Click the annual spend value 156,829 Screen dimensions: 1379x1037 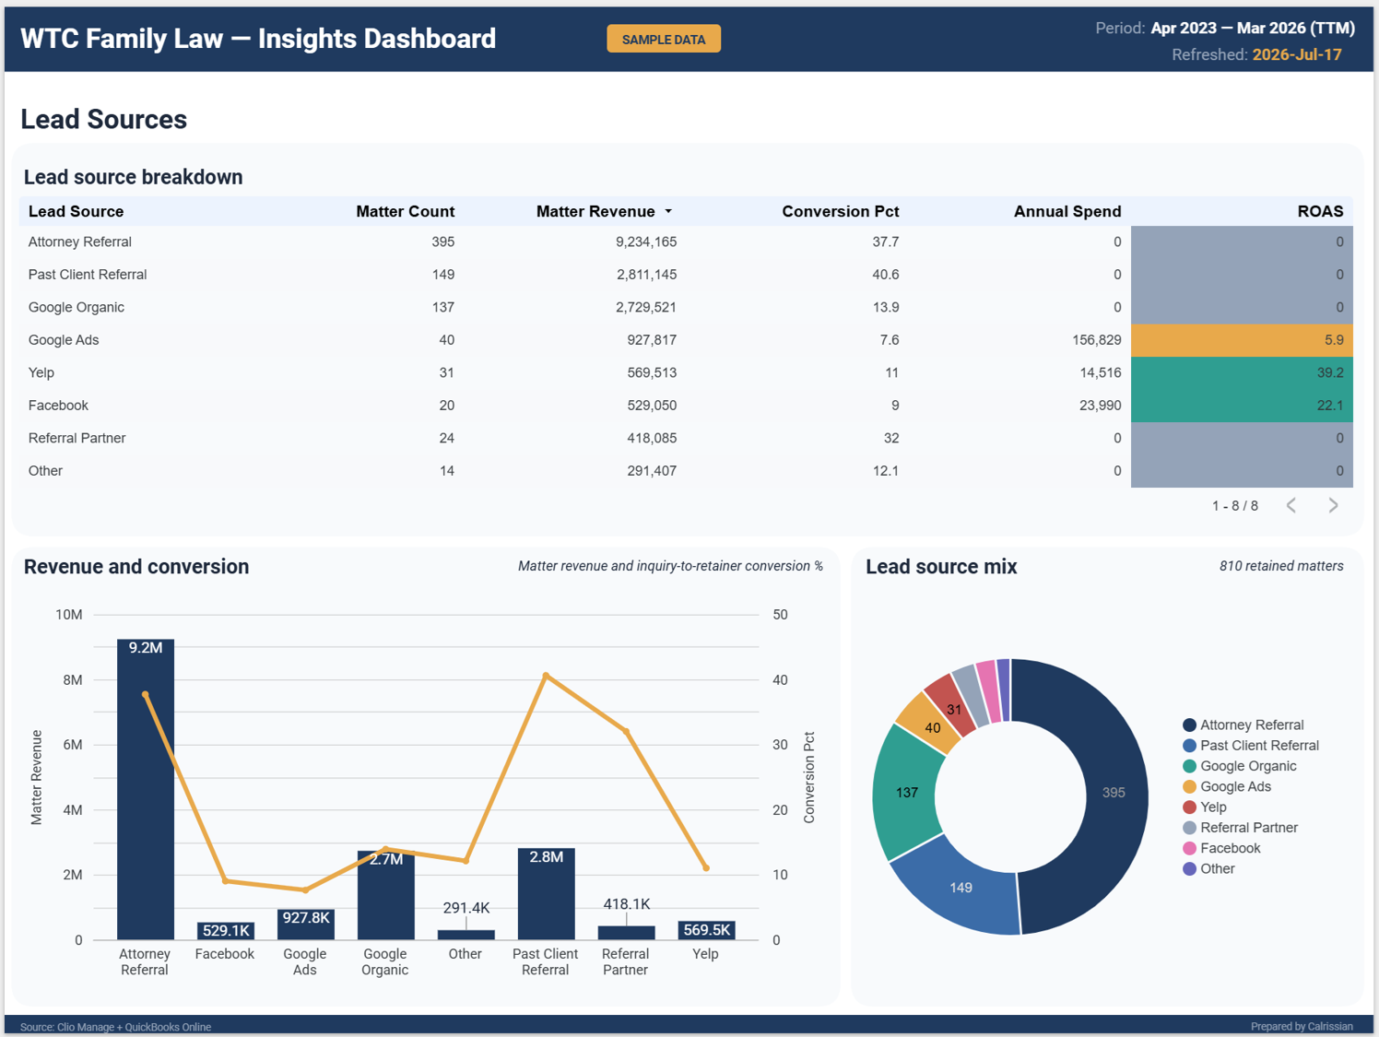(x=1097, y=340)
